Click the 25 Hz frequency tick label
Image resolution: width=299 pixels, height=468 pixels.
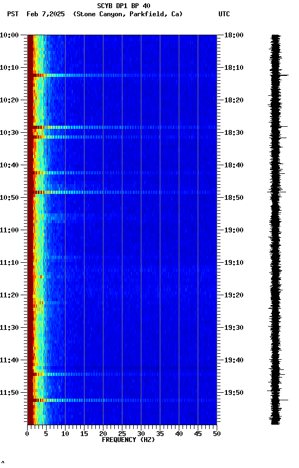point(122,434)
